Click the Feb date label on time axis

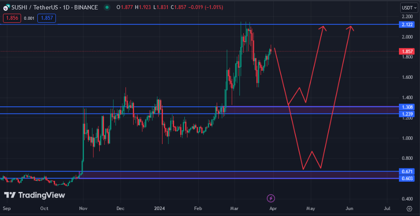198,208
